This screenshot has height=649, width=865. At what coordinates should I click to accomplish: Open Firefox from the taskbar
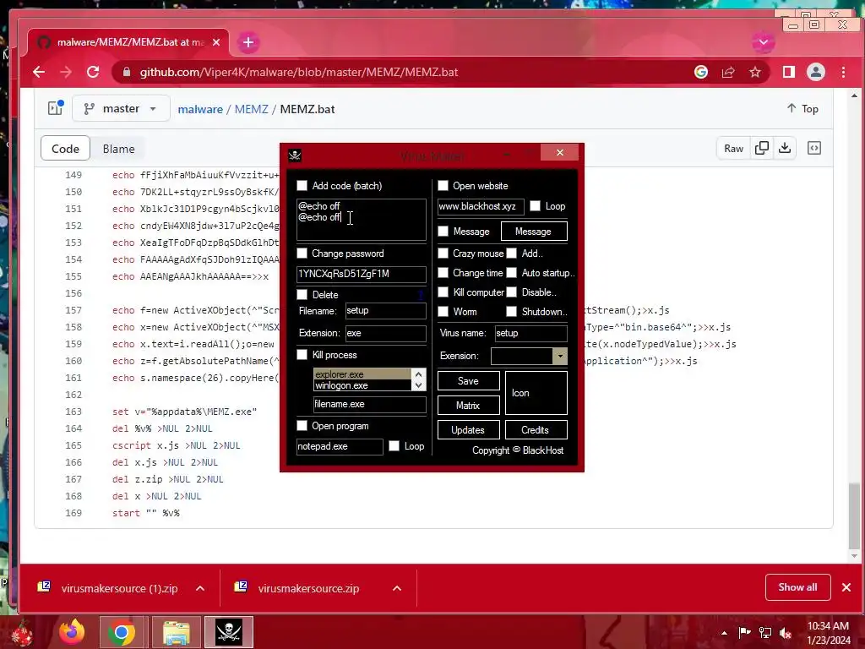tap(73, 632)
